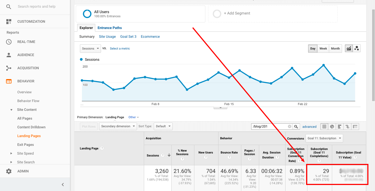This screenshot has height=191, width=375.
Task: Click the search magnifier beside the filter field
Action: (x=296, y=126)
